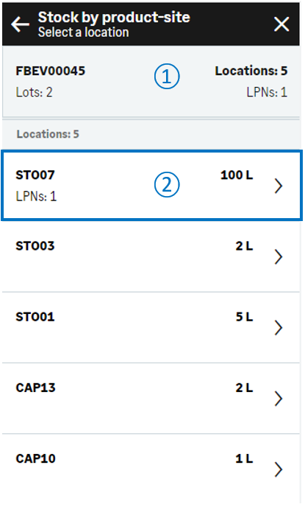Screen dimensions: 305x507
Task: Click the Stock by product-site title
Action: pos(114,17)
